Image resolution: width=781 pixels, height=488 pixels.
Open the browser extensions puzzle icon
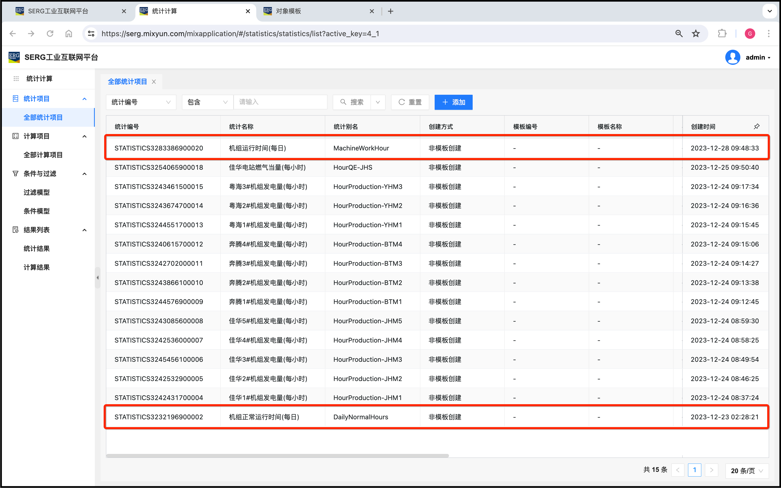pyautogui.click(x=722, y=34)
